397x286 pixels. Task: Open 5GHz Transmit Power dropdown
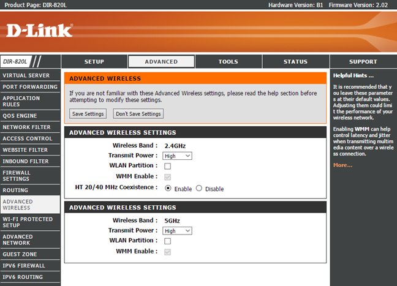click(177, 231)
